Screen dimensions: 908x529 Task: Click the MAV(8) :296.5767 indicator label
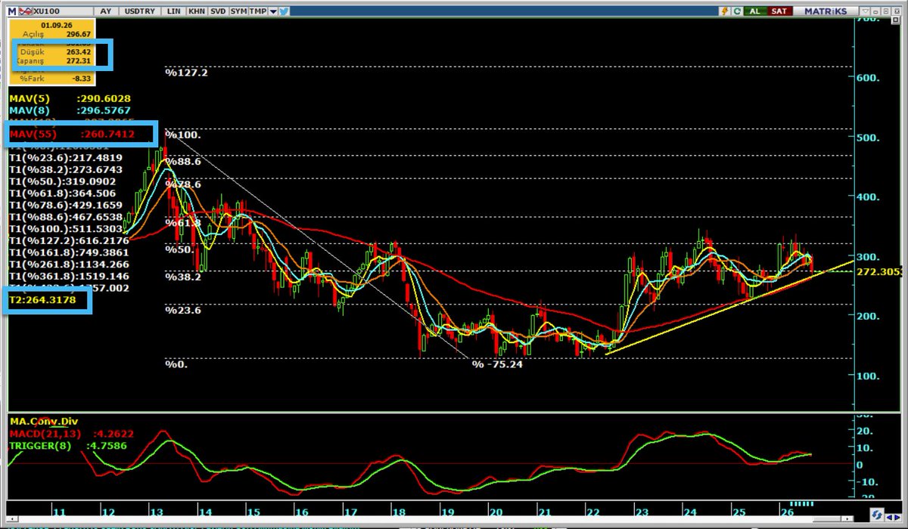pos(70,110)
